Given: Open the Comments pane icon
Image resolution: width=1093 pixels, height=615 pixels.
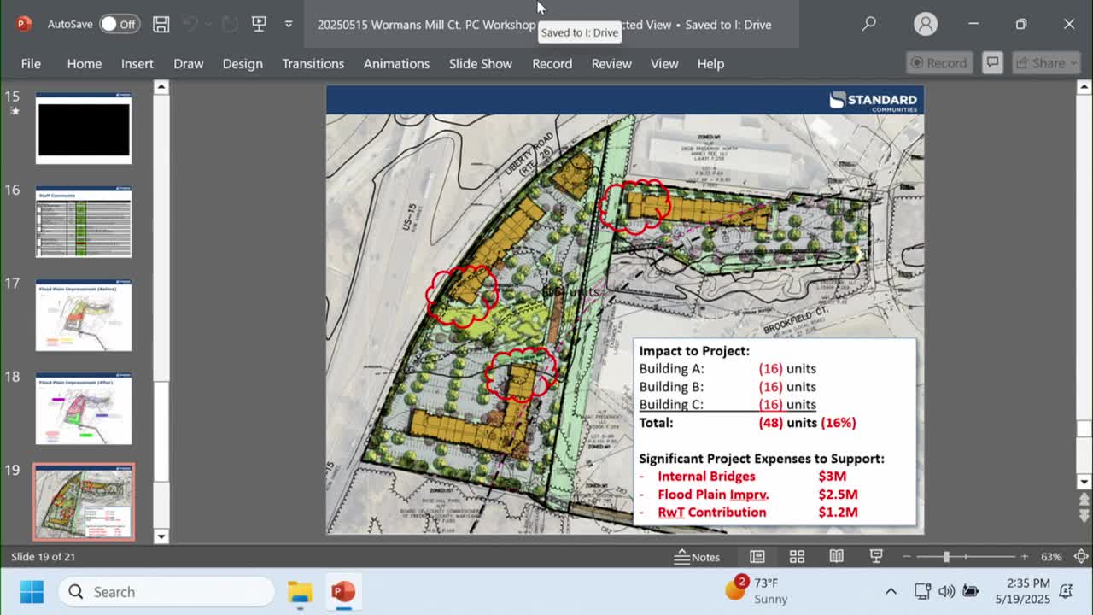Looking at the screenshot, I should [992, 63].
